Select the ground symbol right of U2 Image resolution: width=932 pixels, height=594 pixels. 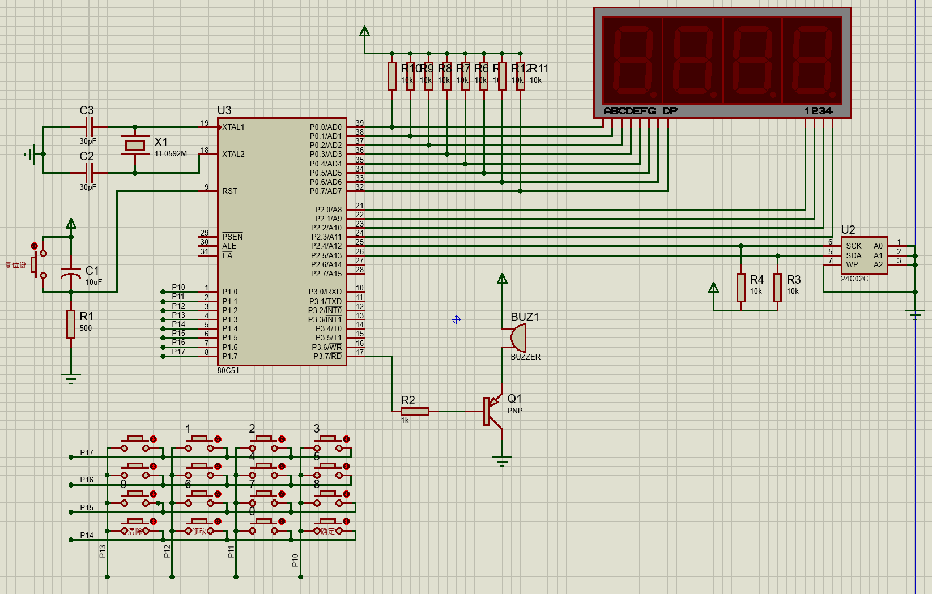[x=915, y=315]
